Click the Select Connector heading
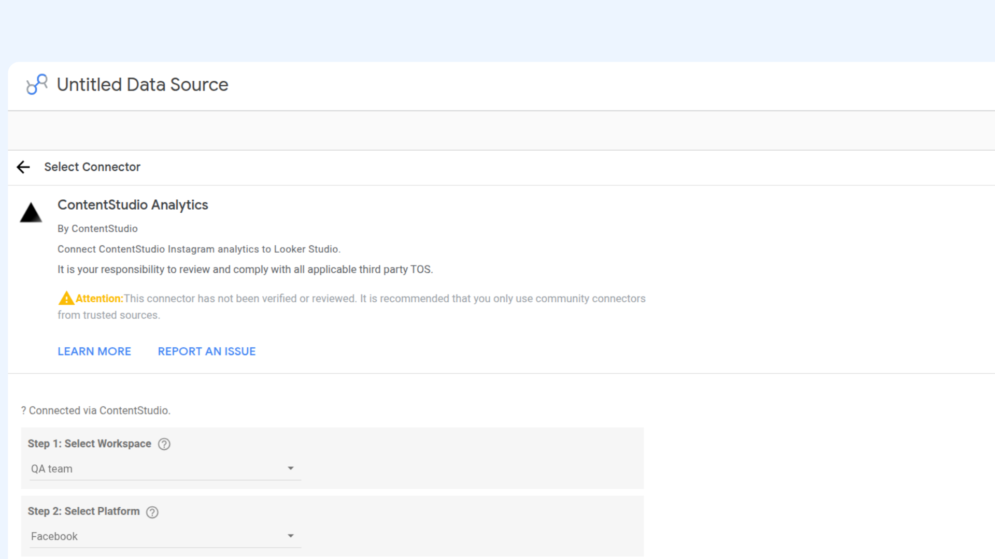The height and width of the screenshot is (559, 995). [92, 167]
